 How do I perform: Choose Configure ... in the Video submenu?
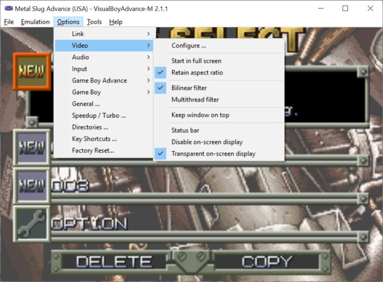218,46
